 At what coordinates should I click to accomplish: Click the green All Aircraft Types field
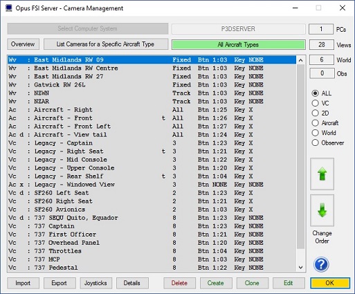pyautogui.click(x=239, y=45)
